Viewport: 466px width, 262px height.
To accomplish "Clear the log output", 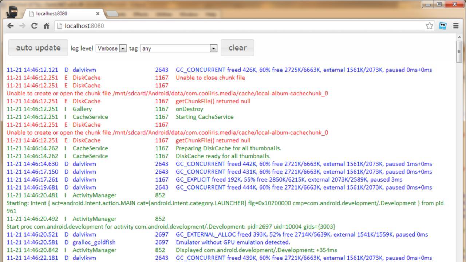I will tap(237, 48).
